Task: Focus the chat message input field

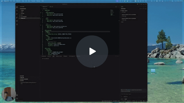Action: tap(133, 94)
